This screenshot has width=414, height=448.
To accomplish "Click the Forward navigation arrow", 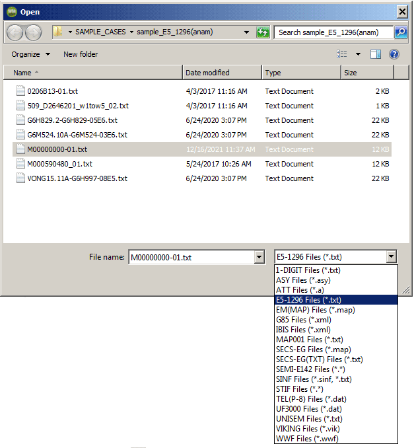I will pyautogui.click(x=34, y=32).
